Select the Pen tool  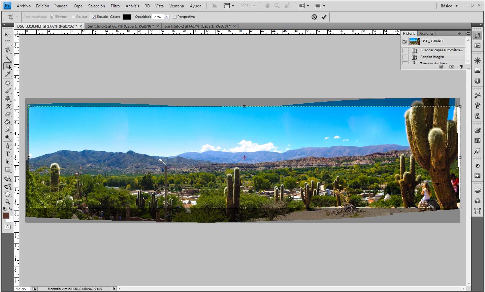tap(8, 146)
